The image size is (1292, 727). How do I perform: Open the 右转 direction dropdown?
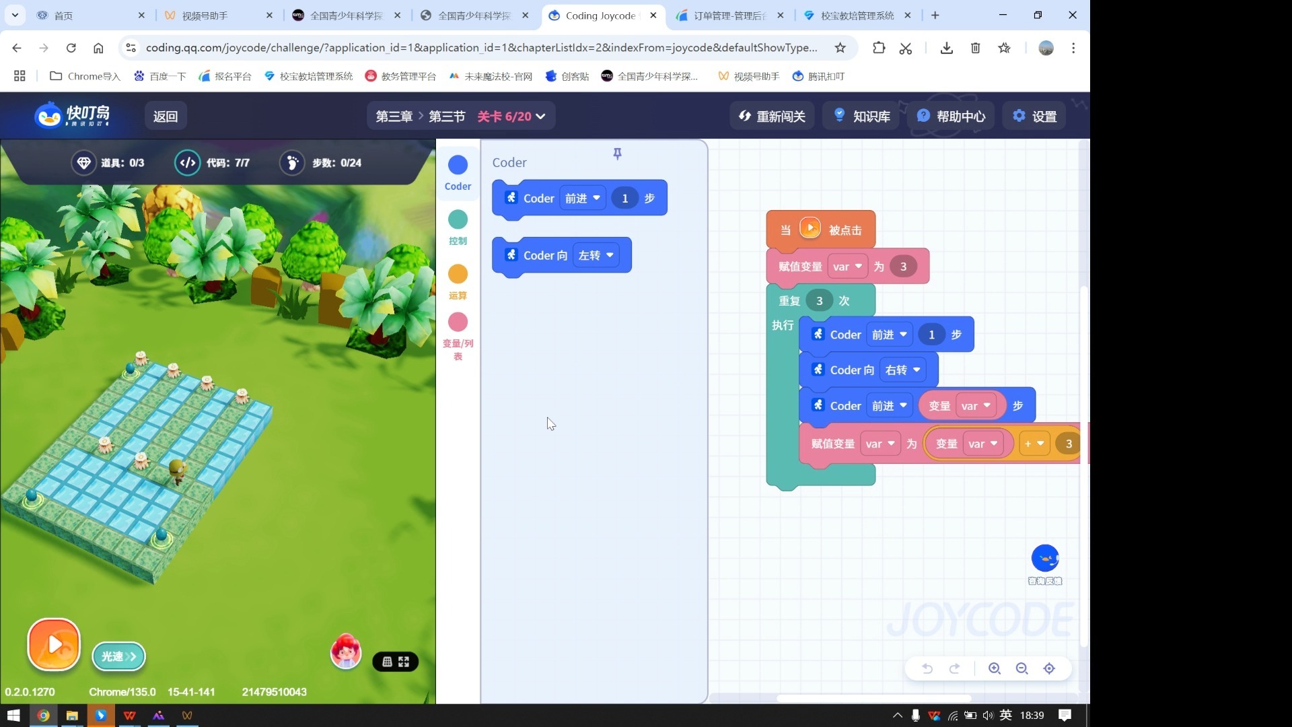pyautogui.click(x=903, y=370)
